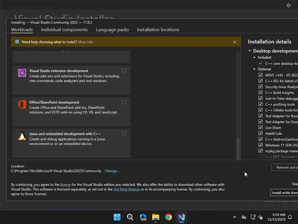Collapse the Optional components group

coord(254,69)
